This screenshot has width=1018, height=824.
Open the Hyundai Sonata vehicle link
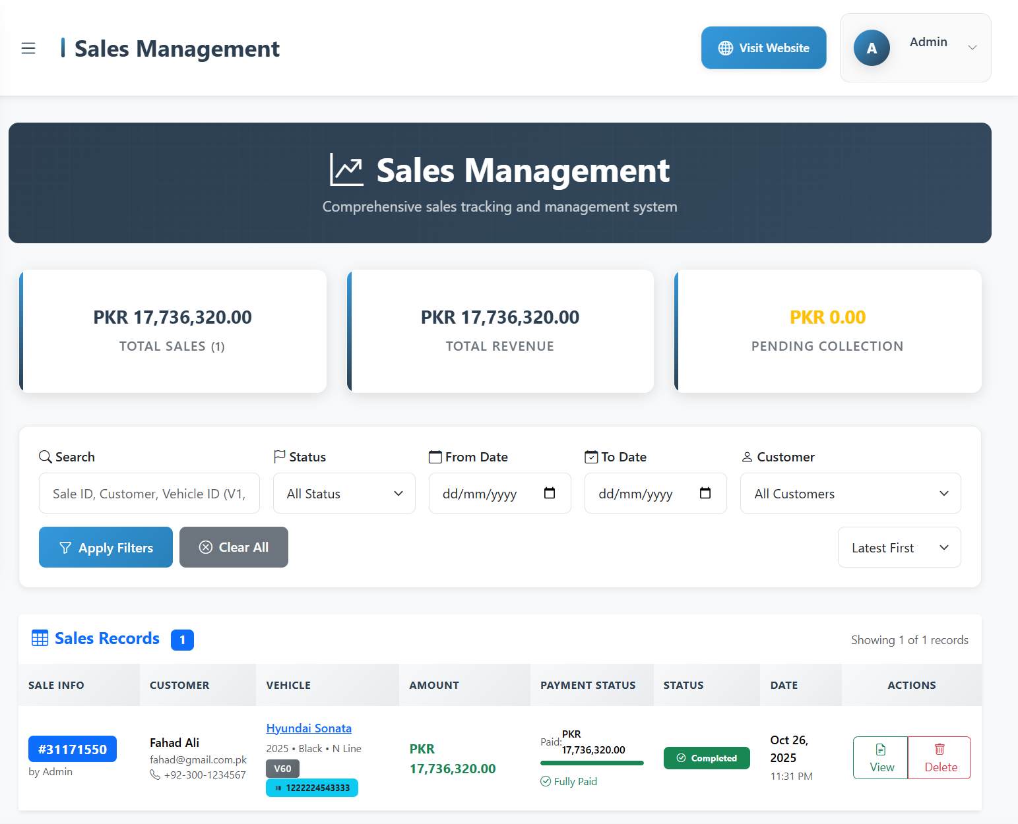click(309, 728)
